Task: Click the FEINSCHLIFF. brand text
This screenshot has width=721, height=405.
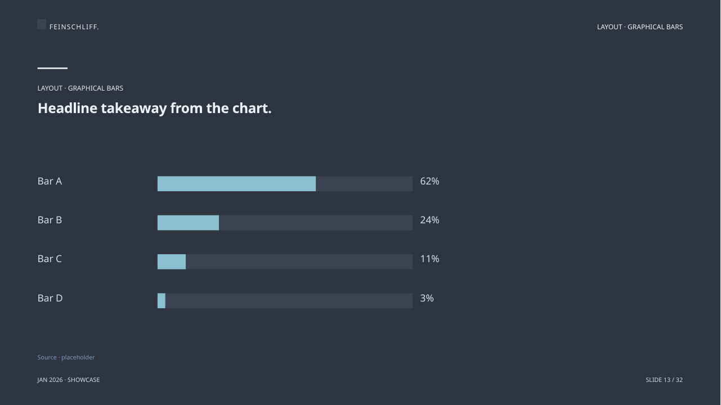Action: 74,27
